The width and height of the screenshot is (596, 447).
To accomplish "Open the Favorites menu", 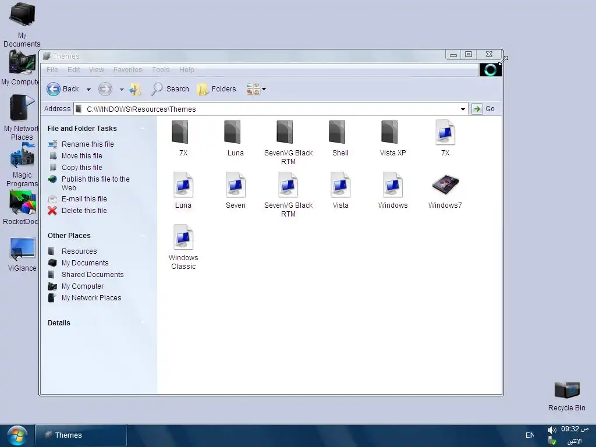I will coord(127,70).
